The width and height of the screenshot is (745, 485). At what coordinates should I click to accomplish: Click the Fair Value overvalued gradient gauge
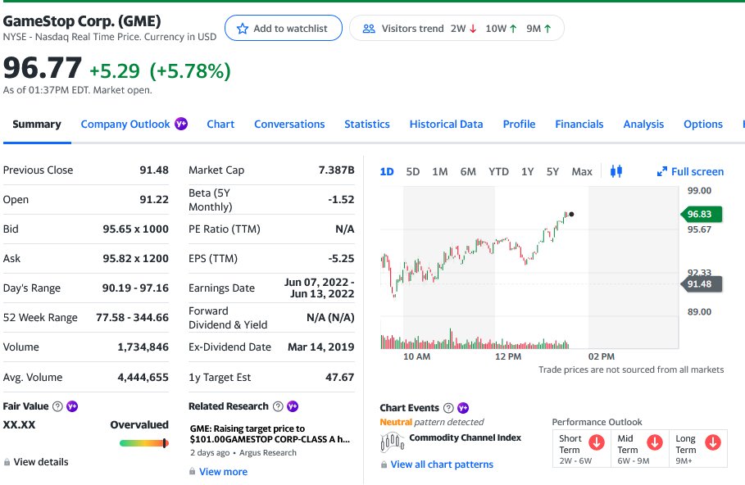click(144, 443)
